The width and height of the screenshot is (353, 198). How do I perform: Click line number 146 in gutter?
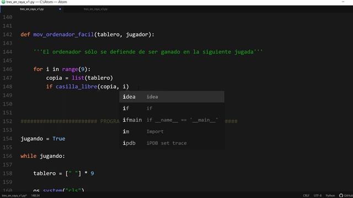pyautogui.click(x=7, y=69)
